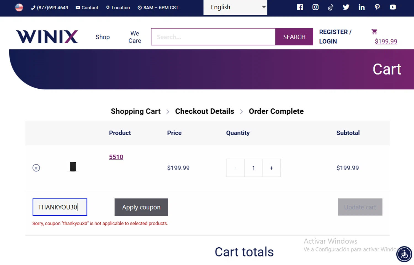
Task: Open the Twitter social icon
Action: click(x=346, y=7)
